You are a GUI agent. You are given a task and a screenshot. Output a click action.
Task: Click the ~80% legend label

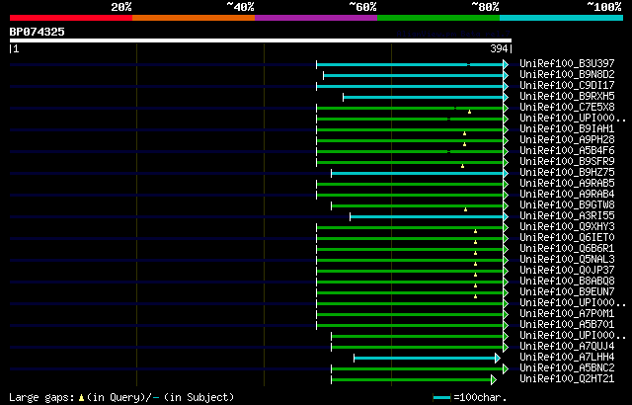[485, 7]
